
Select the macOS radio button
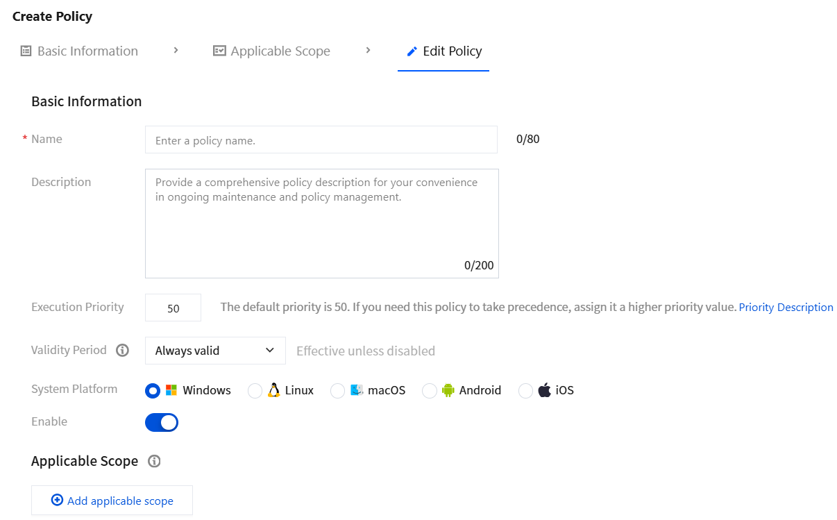click(337, 391)
